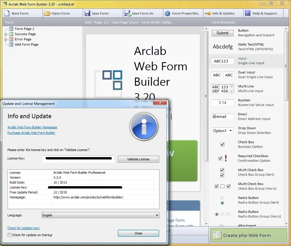The height and width of the screenshot is (246, 291).
Task: Expand the Error Page tree node
Action: pos(6,39)
